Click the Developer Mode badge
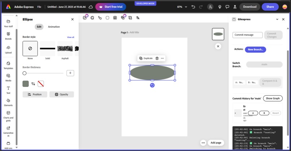This screenshot has height=151, width=291. 145,4
